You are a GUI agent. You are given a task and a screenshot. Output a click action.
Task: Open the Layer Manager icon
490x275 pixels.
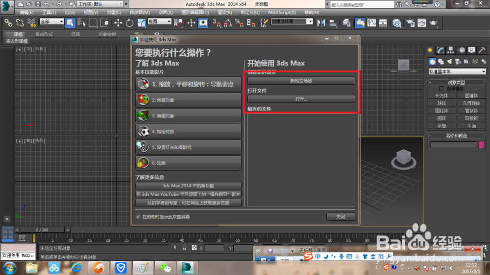tap(346, 23)
